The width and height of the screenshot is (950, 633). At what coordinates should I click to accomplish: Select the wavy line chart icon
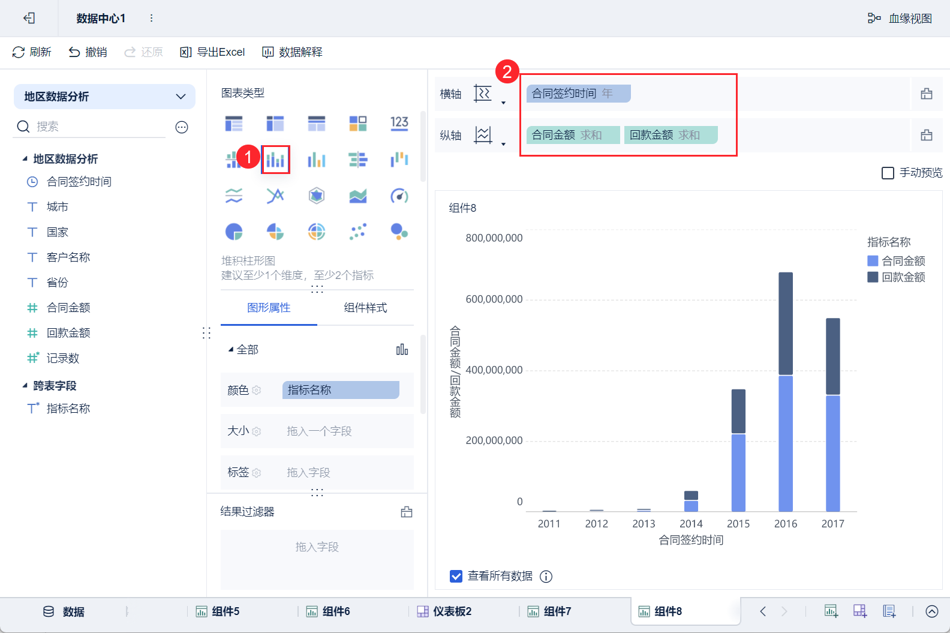[x=234, y=196]
